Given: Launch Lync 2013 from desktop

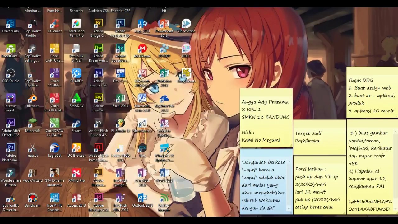Looking at the screenshot, I should tap(142, 26).
